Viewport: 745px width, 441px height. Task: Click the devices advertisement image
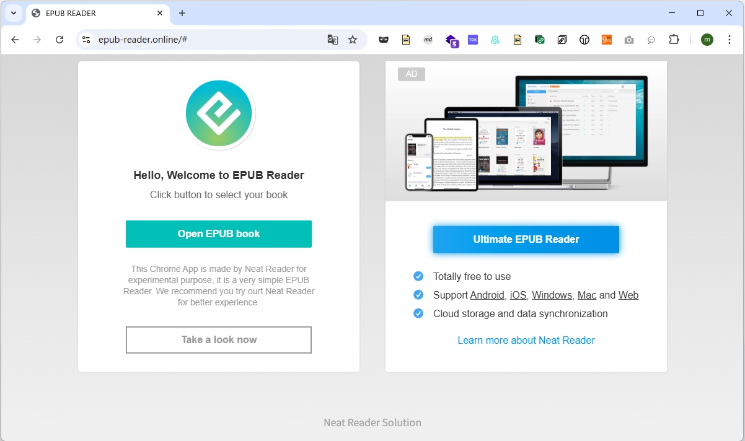tap(526, 131)
